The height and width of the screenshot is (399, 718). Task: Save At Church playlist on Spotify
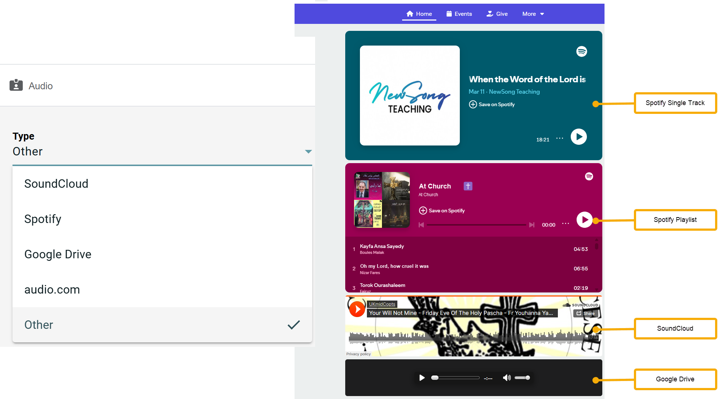(x=442, y=211)
